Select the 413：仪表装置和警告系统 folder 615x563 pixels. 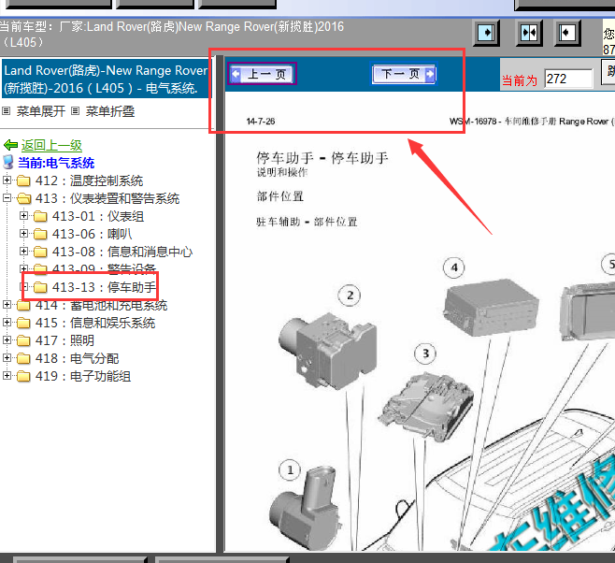pyautogui.click(x=107, y=198)
